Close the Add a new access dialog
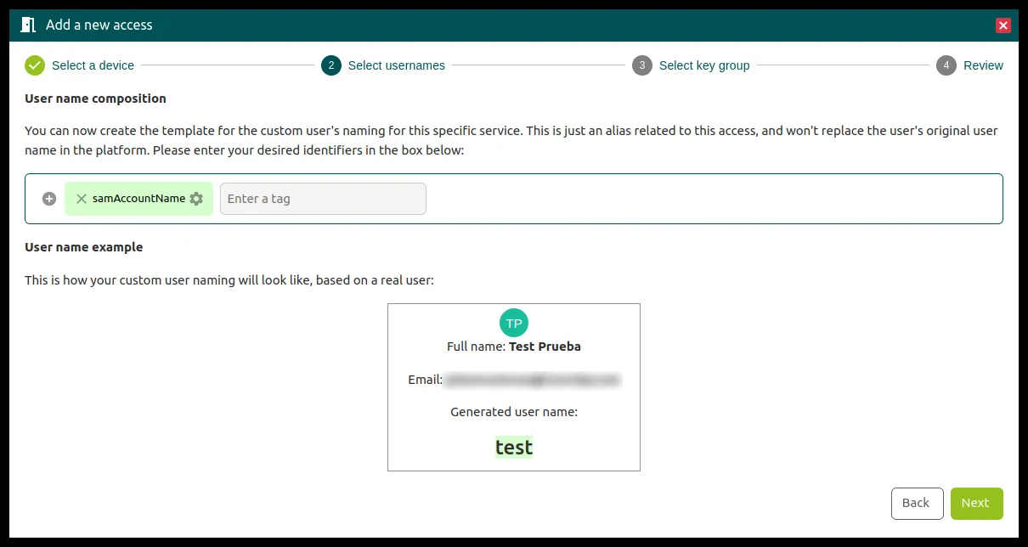1028x547 pixels. coord(1003,25)
